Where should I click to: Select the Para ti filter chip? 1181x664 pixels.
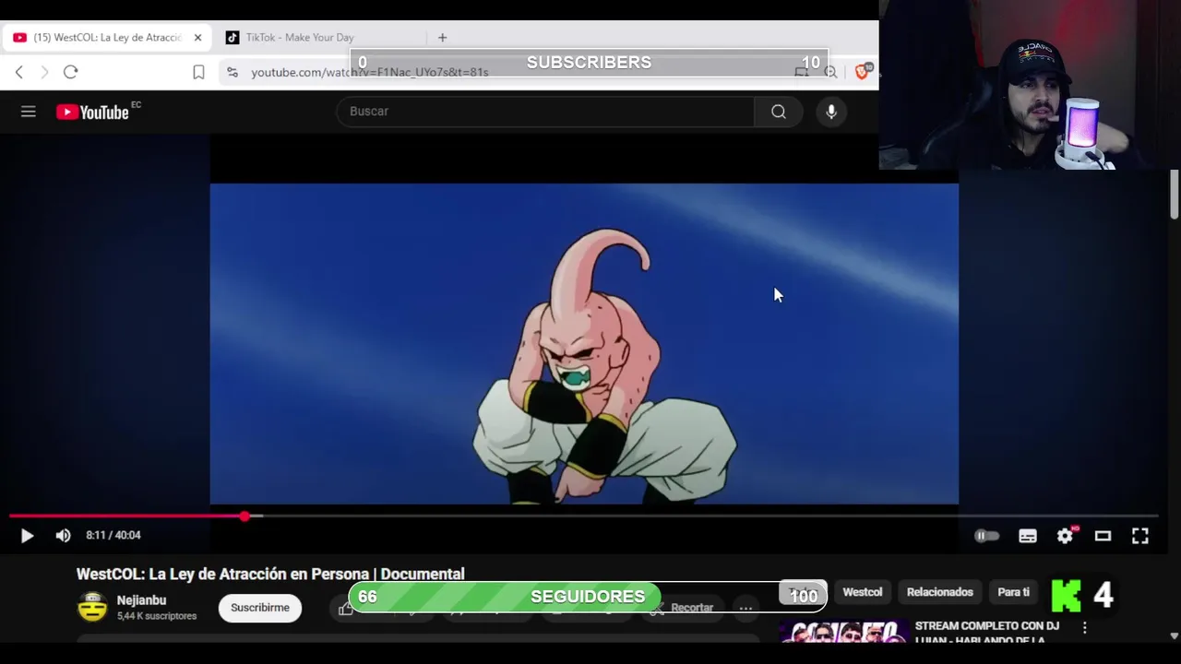[1013, 592]
